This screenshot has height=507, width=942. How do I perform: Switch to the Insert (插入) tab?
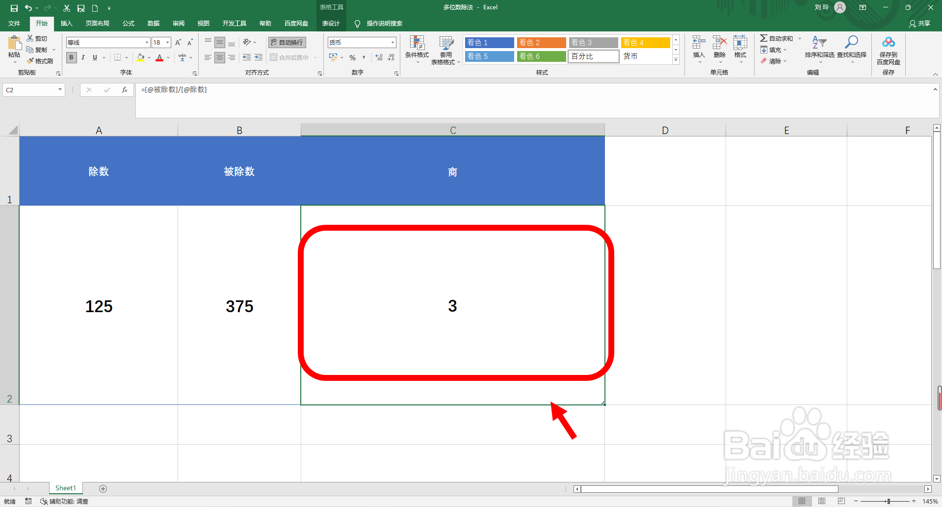[66, 24]
